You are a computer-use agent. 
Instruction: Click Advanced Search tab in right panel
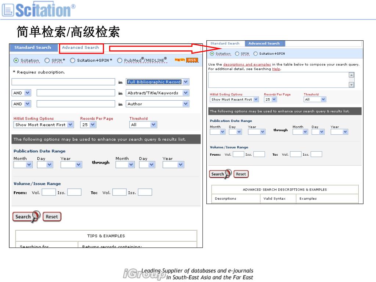[264, 43]
